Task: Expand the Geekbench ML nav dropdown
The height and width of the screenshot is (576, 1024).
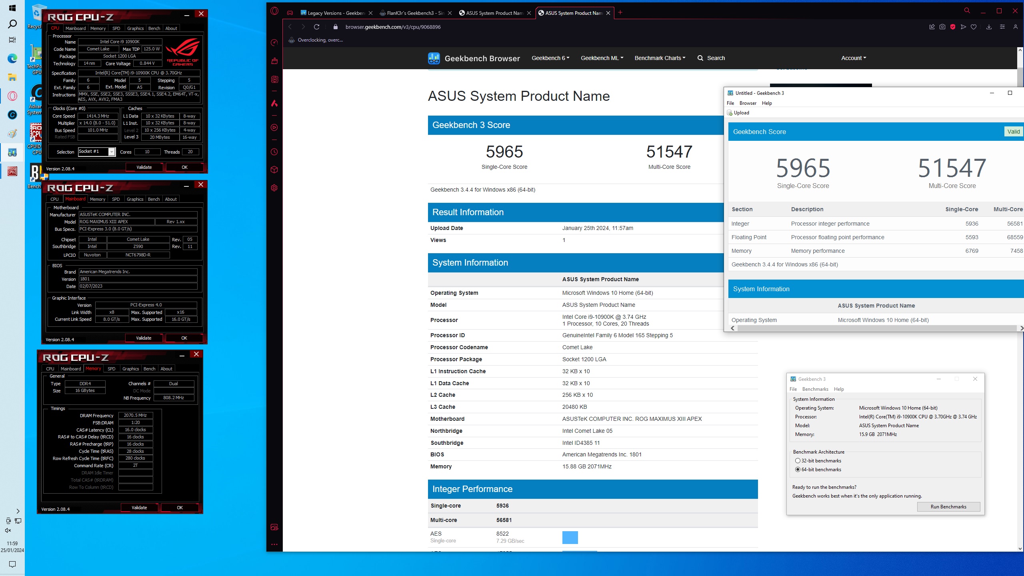Action: point(602,58)
